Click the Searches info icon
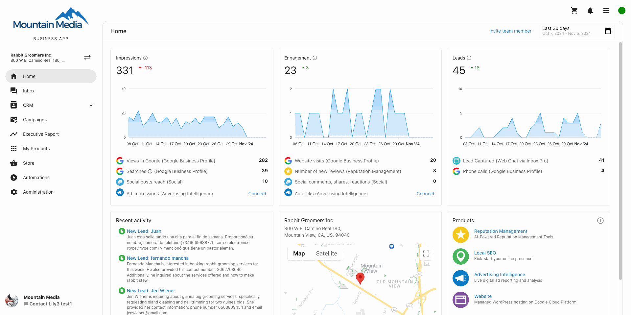The width and height of the screenshot is (631, 315). (150, 171)
